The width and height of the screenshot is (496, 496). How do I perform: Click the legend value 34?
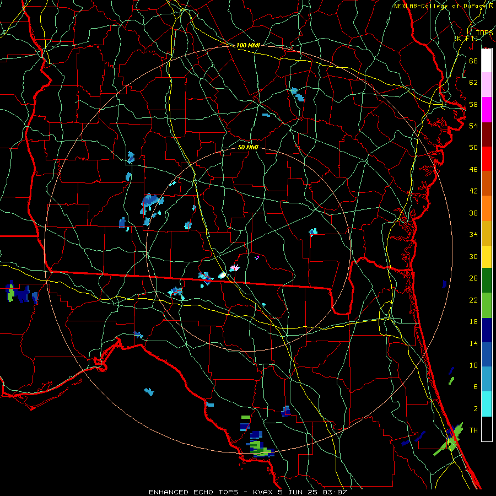(x=473, y=235)
